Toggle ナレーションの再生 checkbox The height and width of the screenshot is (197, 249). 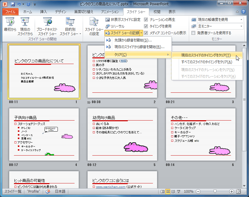(x=146, y=20)
